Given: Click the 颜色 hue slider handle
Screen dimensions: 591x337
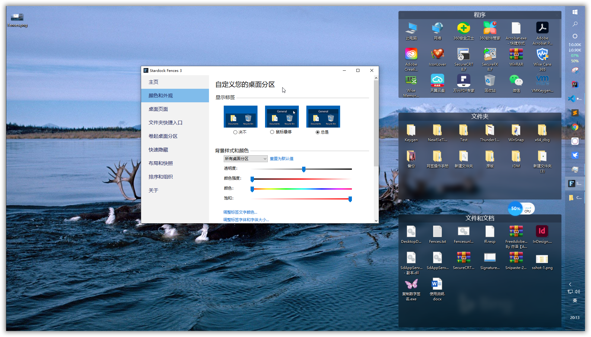Looking at the screenshot, I should click(x=252, y=189).
